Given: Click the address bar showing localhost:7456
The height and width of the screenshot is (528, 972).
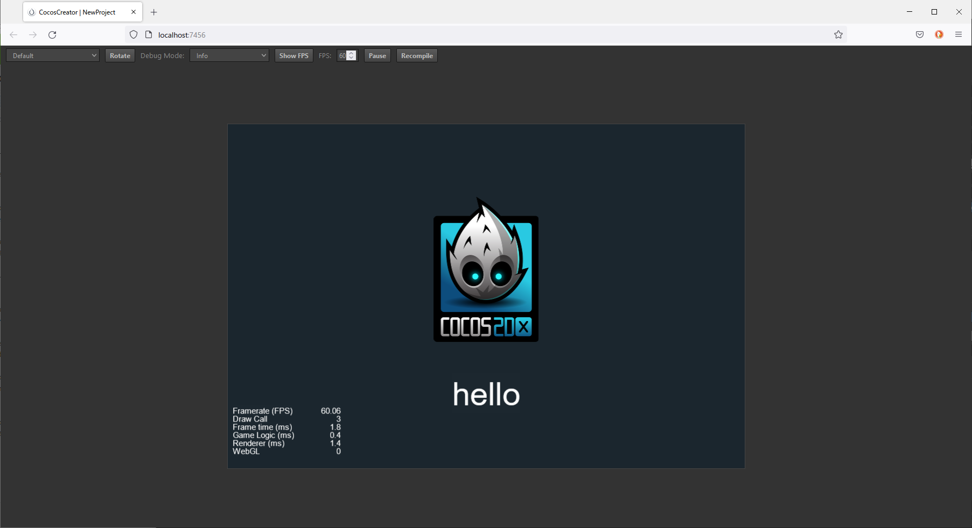Looking at the screenshot, I should coord(486,35).
